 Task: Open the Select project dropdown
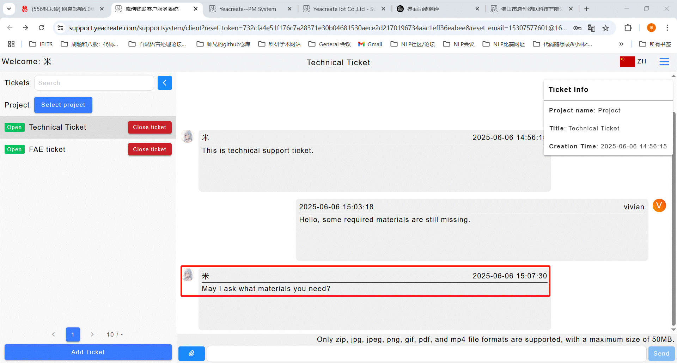(x=63, y=105)
